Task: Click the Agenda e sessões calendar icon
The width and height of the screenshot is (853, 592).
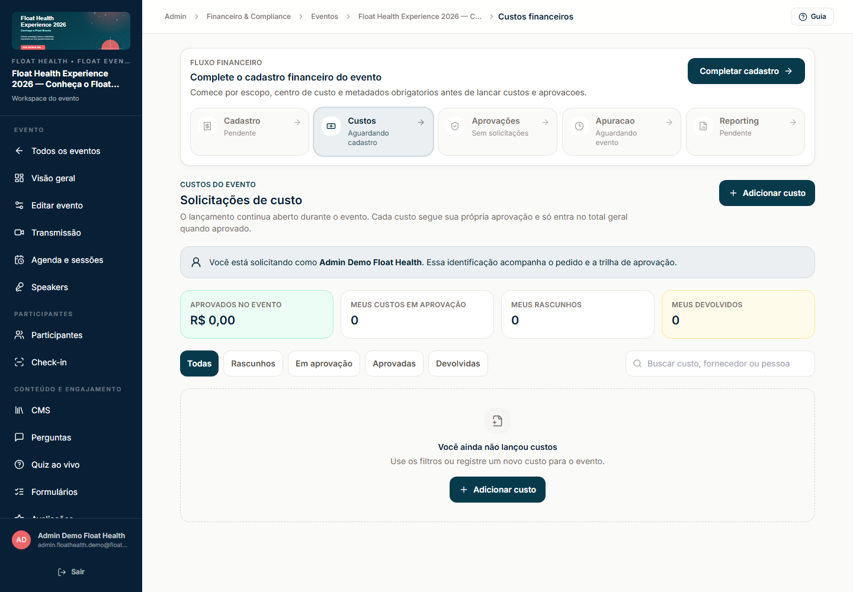Action: [x=19, y=260]
